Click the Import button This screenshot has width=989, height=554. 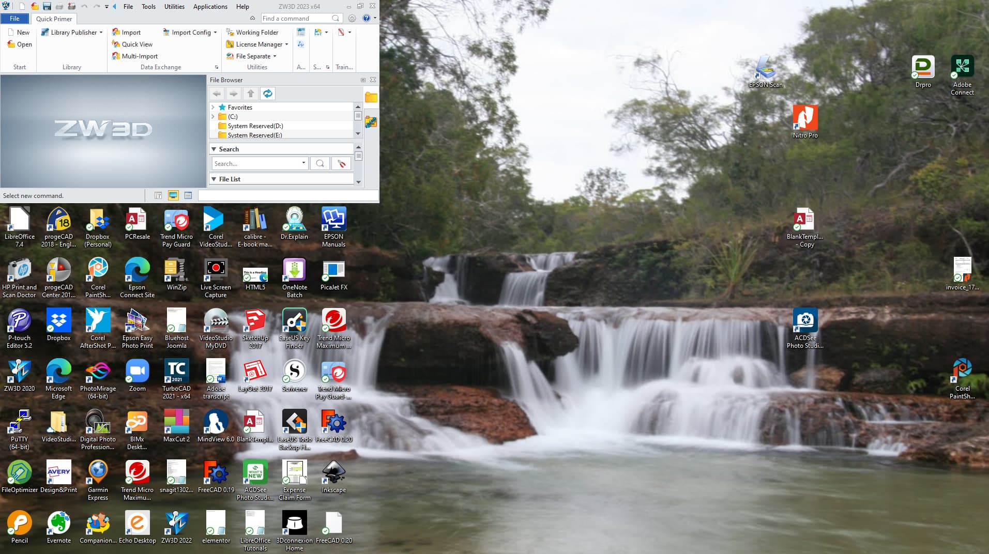click(127, 33)
